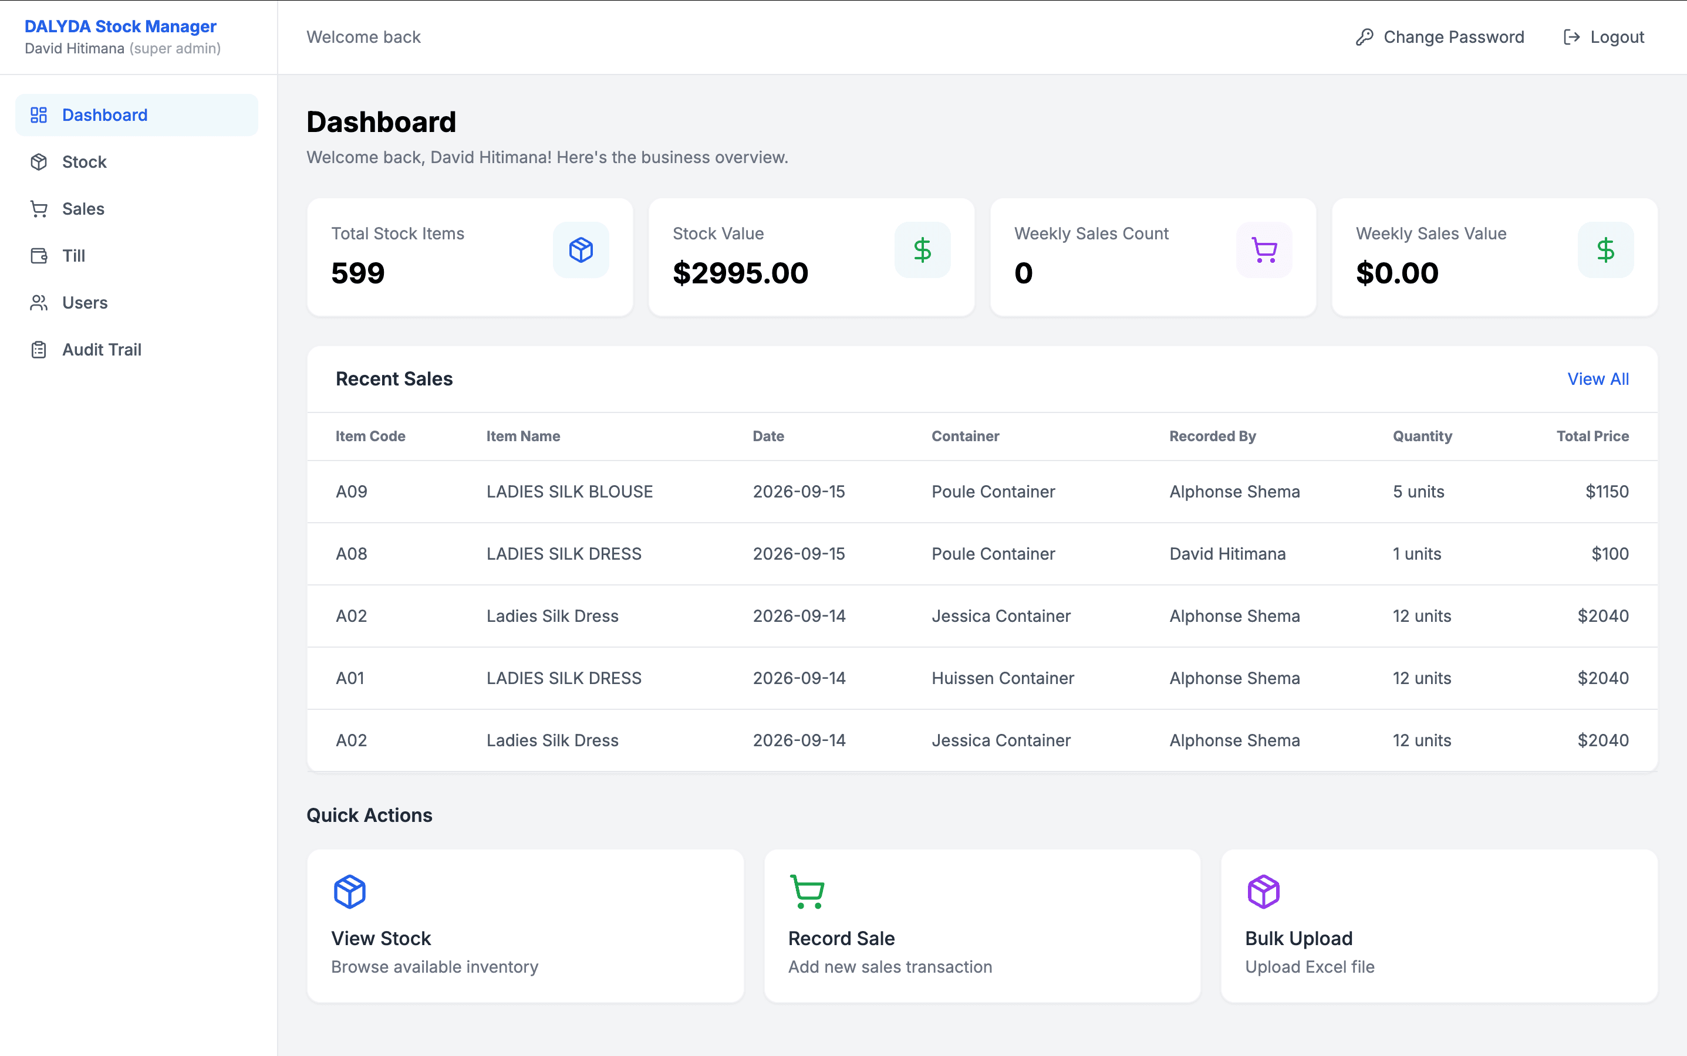Click the logout arrow icon
Screen dimensions: 1687x1056
[1571, 37]
